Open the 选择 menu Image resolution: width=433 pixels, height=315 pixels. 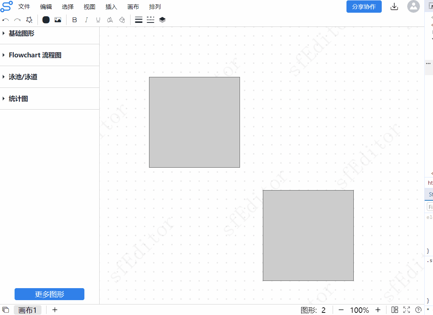click(x=68, y=7)
